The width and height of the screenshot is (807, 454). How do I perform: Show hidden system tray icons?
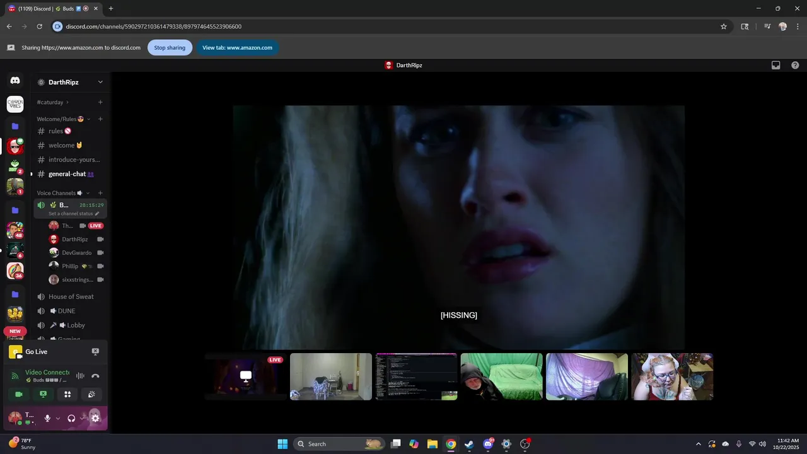698,444
